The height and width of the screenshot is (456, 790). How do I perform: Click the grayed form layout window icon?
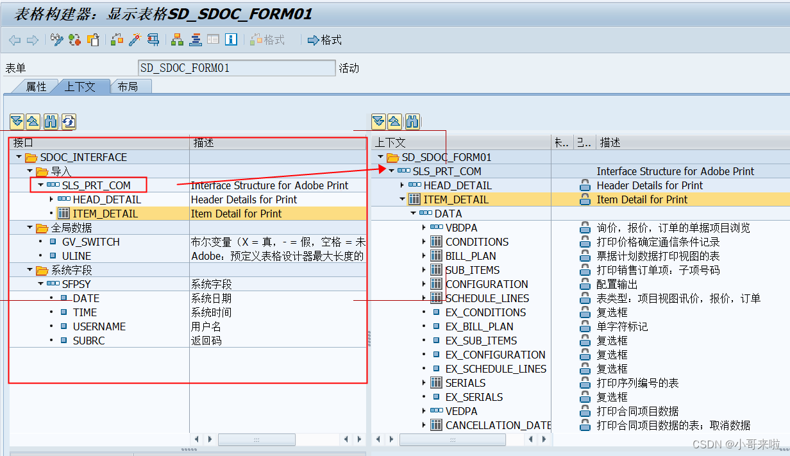(x=213, y=40)
